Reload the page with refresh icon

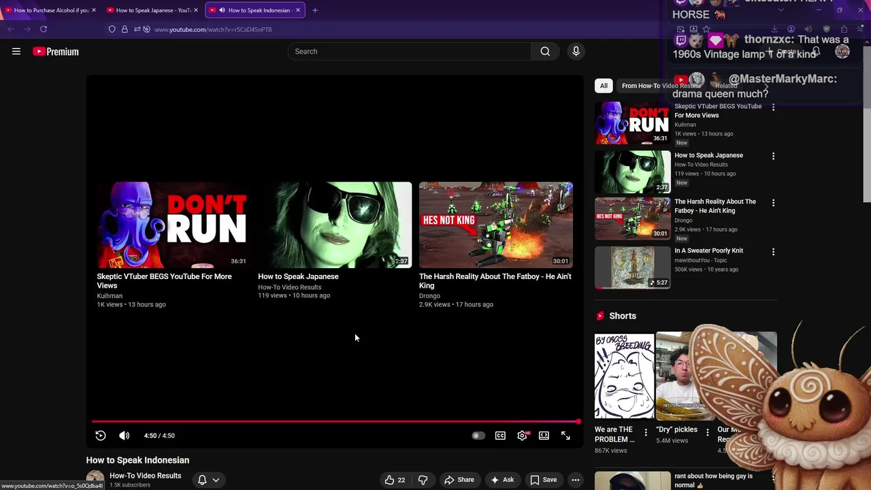44,29
